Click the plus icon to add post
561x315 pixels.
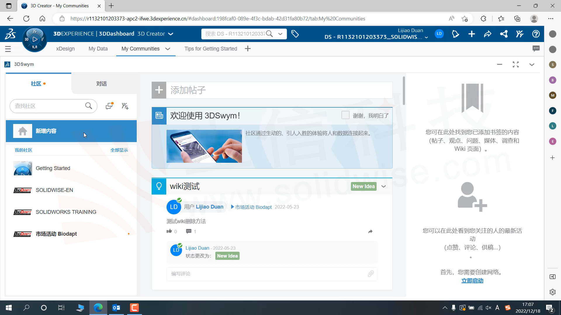pyautogui.click(x=159, y=90)
